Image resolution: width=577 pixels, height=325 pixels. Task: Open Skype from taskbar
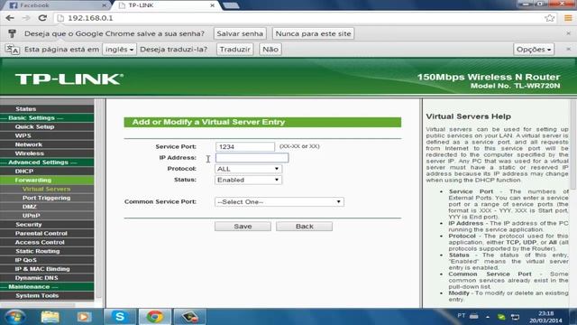tap(120, 317)
